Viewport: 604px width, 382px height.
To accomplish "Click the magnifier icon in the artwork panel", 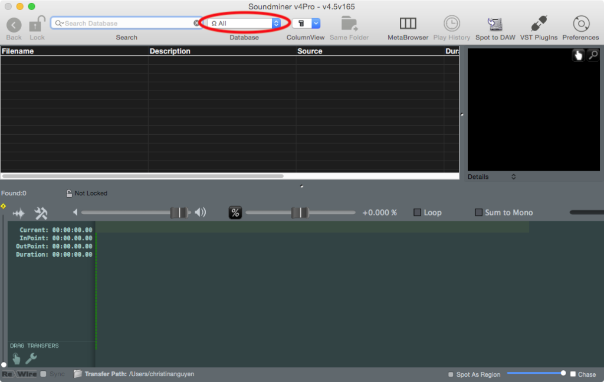I will pos(593,55).
